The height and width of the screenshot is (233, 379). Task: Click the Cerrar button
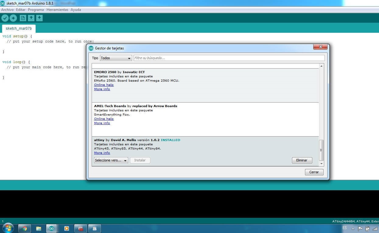pyautogui.click(x=314, y=172)
